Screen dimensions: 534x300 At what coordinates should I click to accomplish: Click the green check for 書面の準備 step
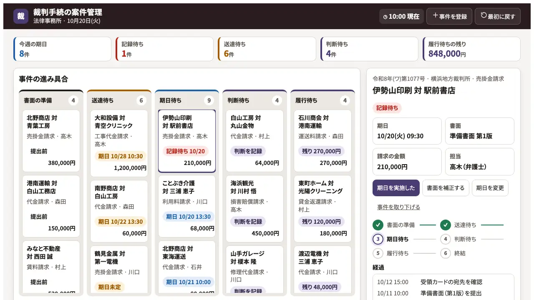pyautogui.click(x=378, y=225)
